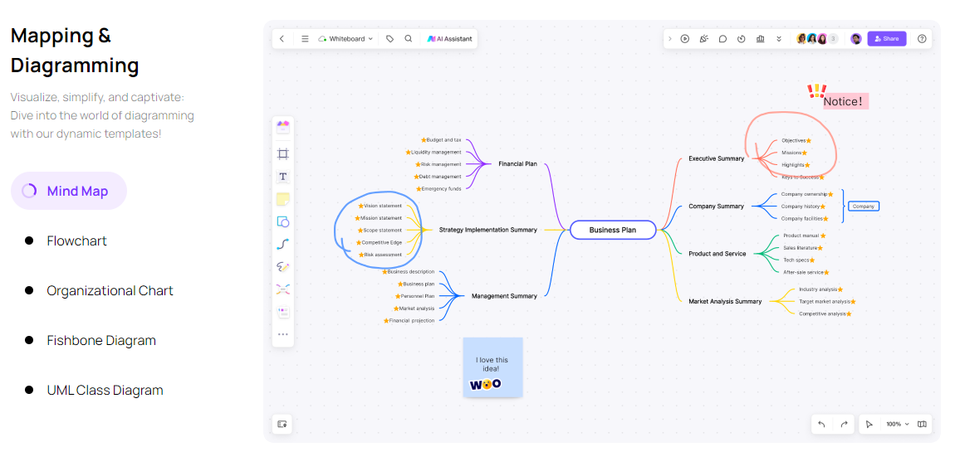Open help question mark icon
This screenshot has width=955, height=452.
click(x=922, y=39)
